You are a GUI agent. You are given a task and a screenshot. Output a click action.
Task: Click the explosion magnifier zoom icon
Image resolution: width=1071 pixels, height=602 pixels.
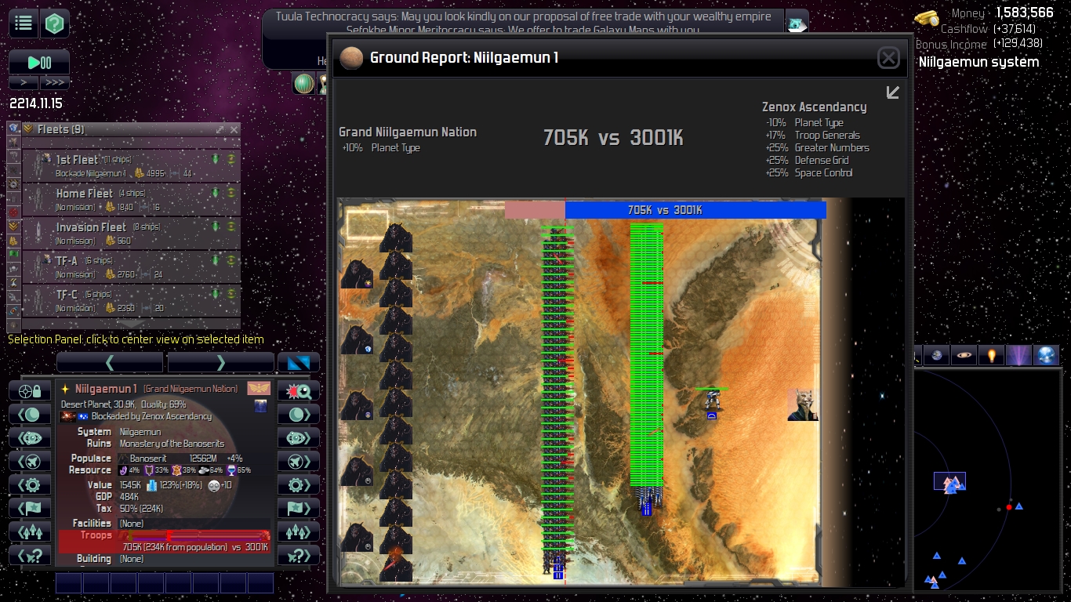coord(299,391)
